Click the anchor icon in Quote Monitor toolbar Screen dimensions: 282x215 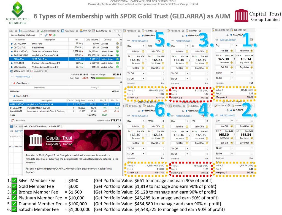[119, 35]
